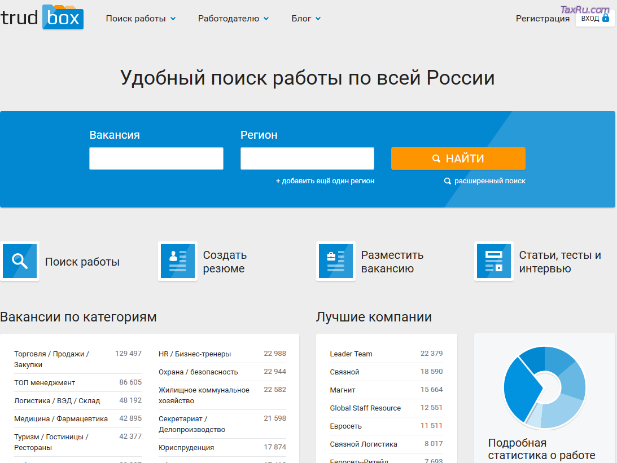Open the 'Магнит' company listing
The image size is (617, 463).
(343, 390)
